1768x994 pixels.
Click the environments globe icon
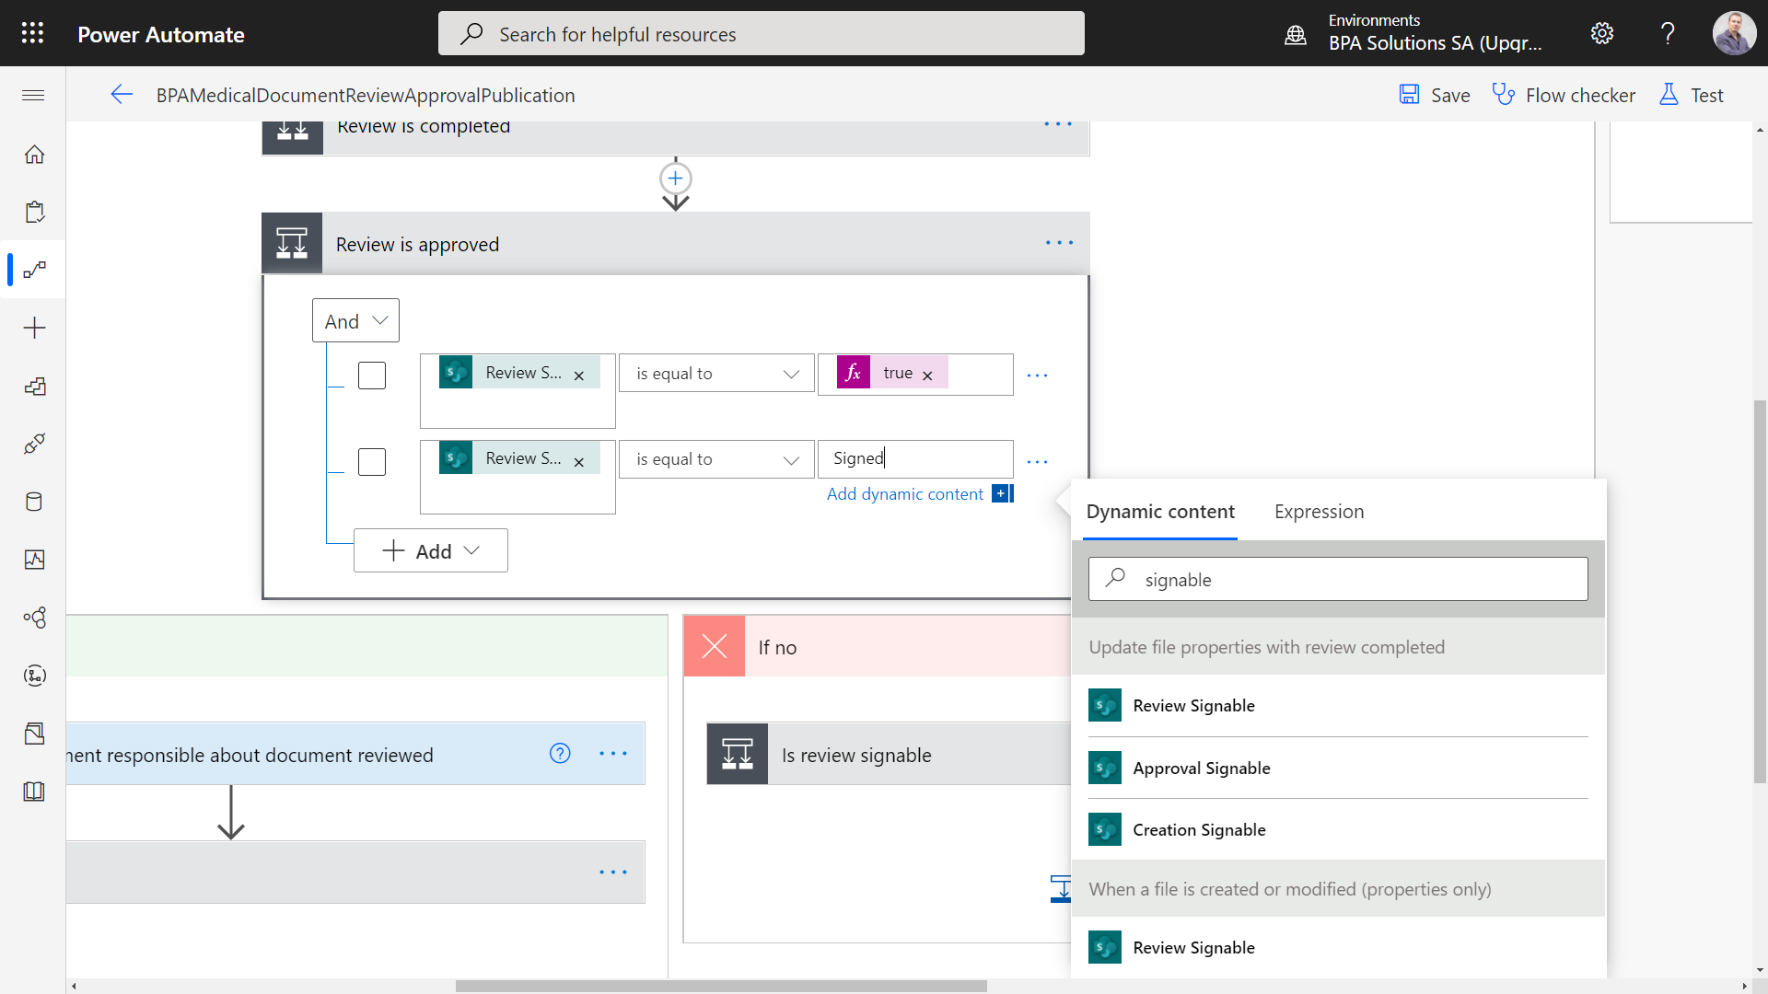(1296, 34)
